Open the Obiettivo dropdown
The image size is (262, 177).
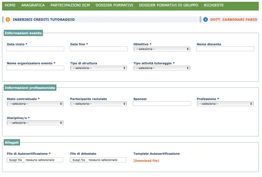(x=162, y=49)
